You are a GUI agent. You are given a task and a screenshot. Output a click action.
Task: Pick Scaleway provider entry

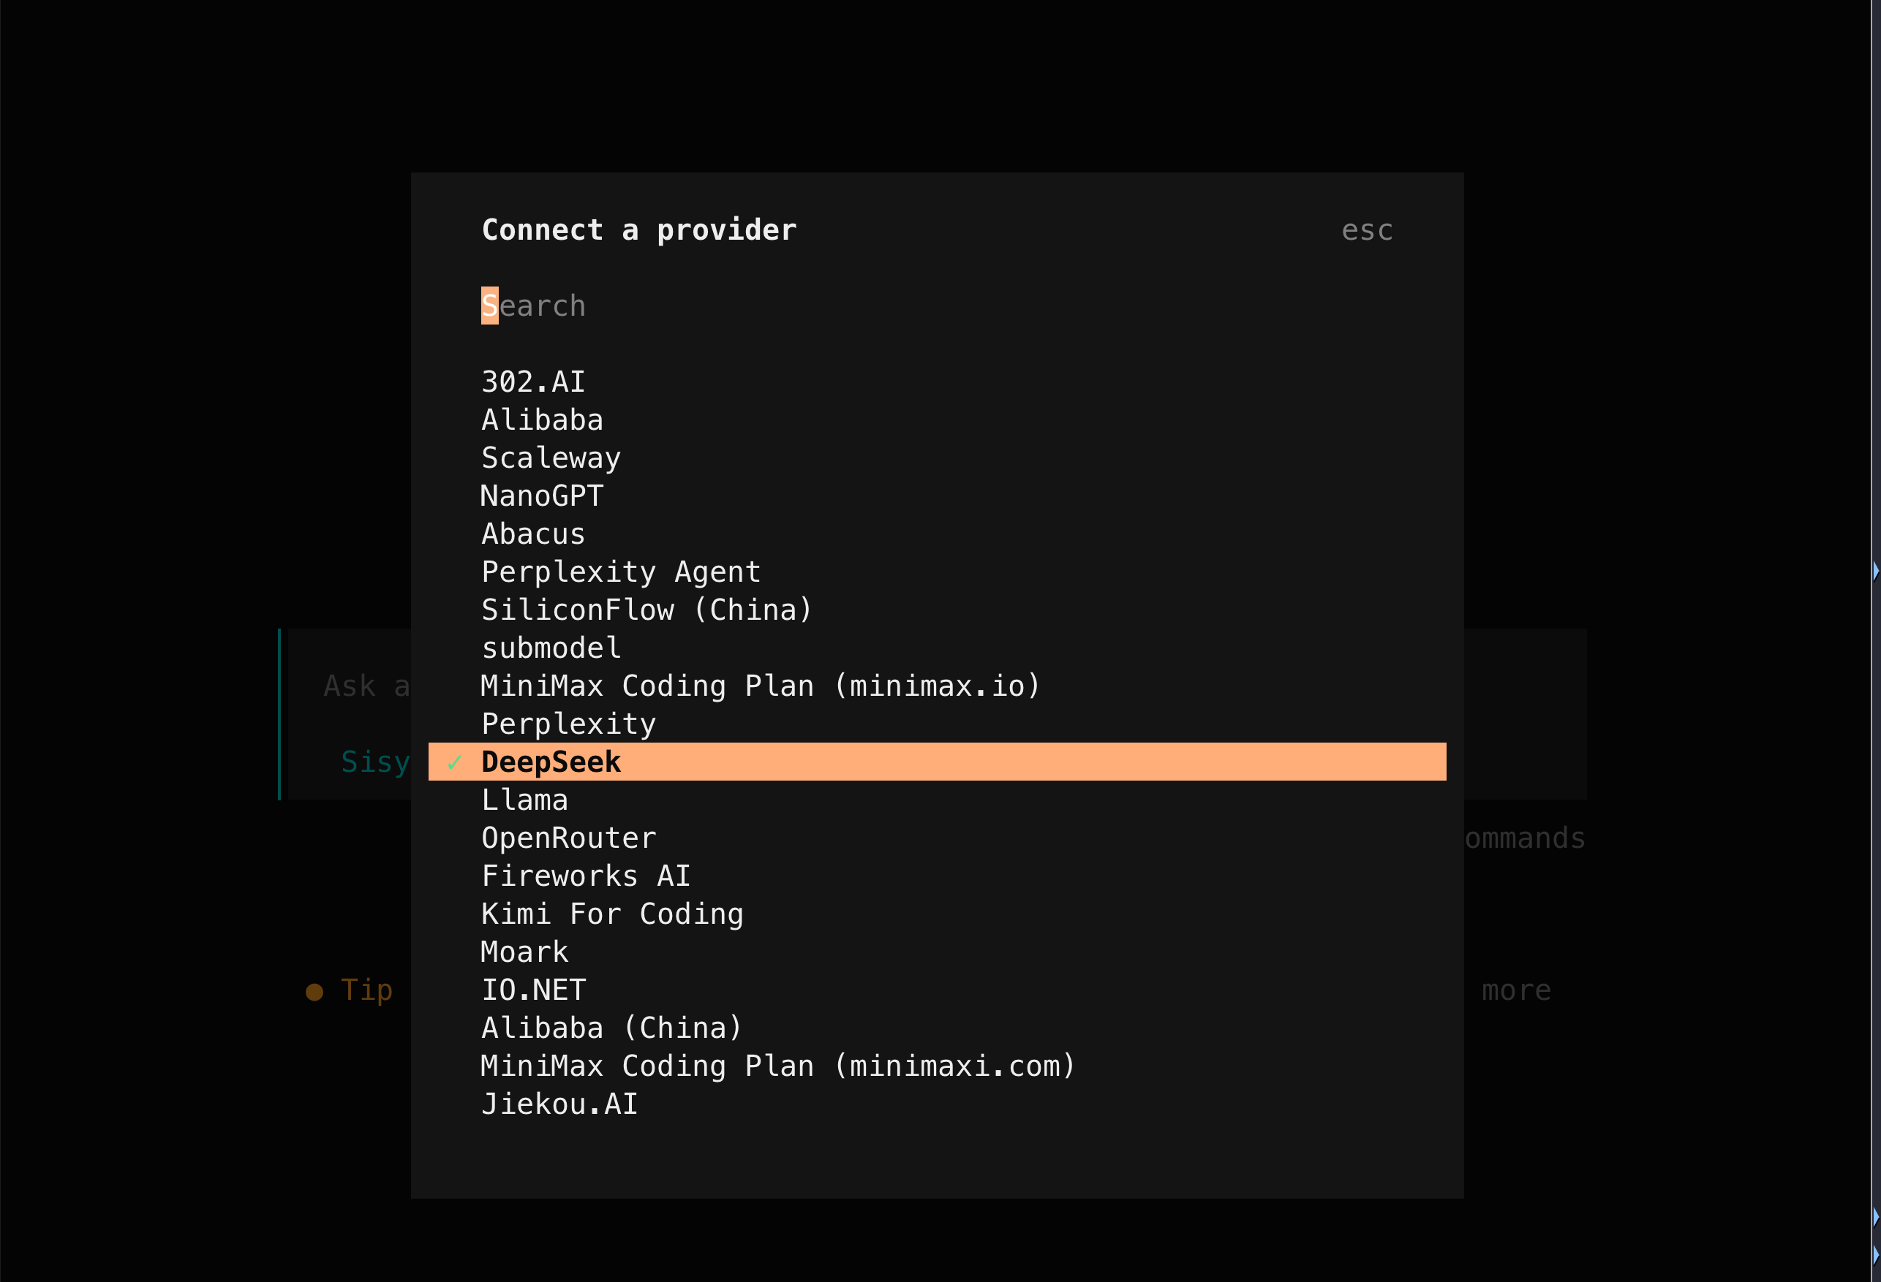(551, 458)
